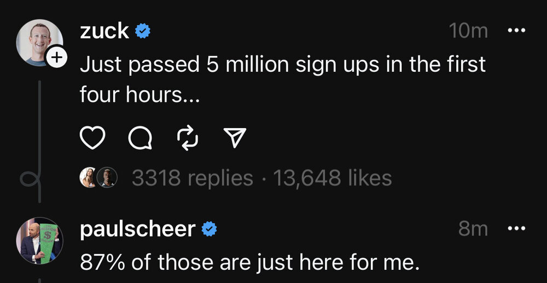This screenshot has width=547, height=283.
Task: Open the zuck username link
Action: (104, 31)
